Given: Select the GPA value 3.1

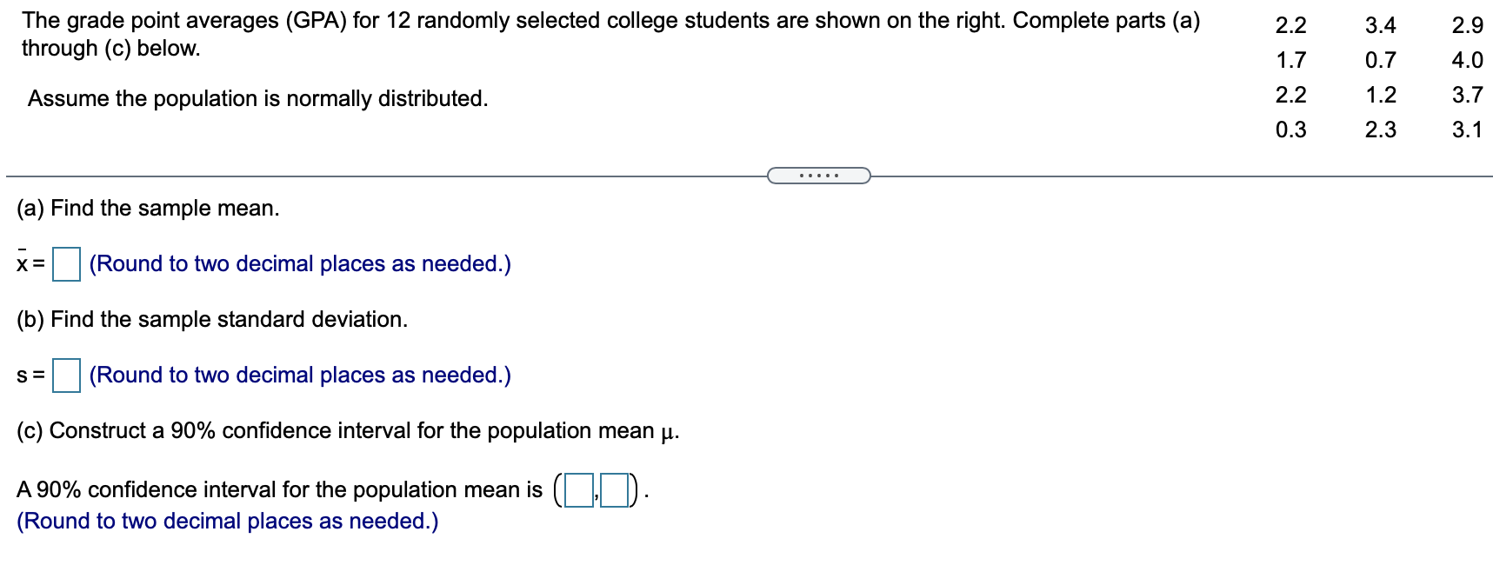Looking at the screenshot, I should coord(1467,130).
